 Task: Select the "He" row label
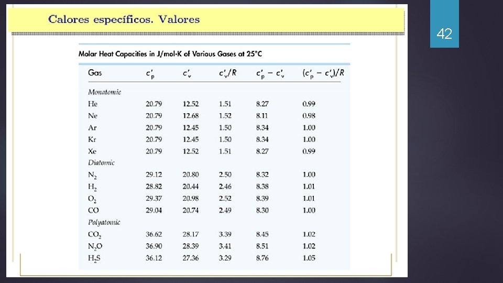[x=93, y=104]
